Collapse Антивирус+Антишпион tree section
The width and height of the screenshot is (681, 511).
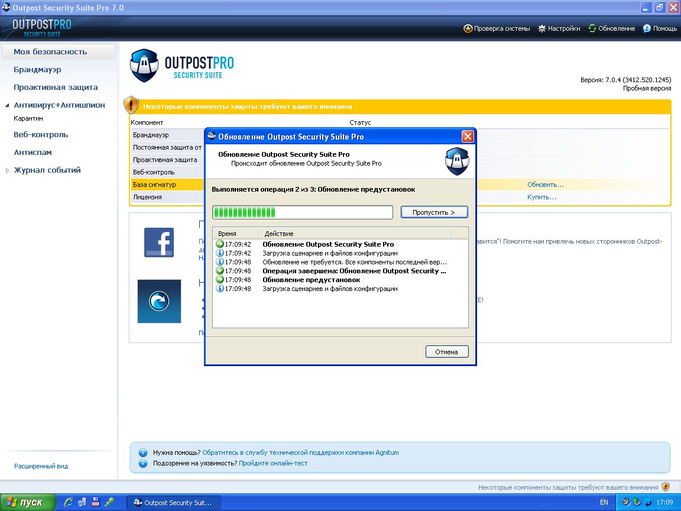tap(8, 105)
